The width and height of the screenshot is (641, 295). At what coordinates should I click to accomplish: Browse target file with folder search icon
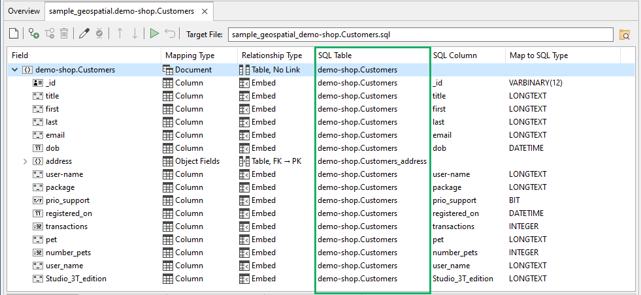point(625,35)
